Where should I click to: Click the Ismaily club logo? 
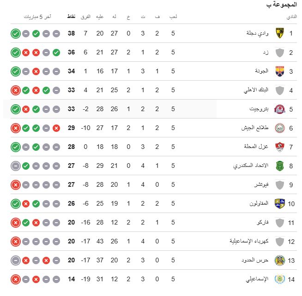click(x=279, y=279)
